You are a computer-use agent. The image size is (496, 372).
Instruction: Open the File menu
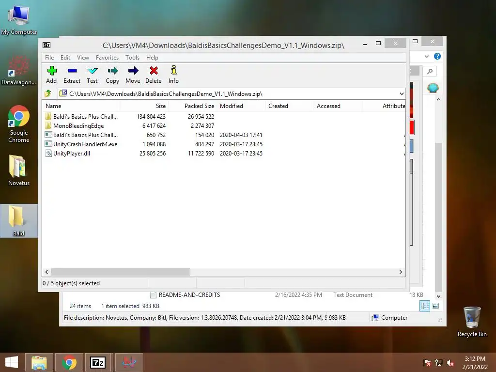click(49, 58)
